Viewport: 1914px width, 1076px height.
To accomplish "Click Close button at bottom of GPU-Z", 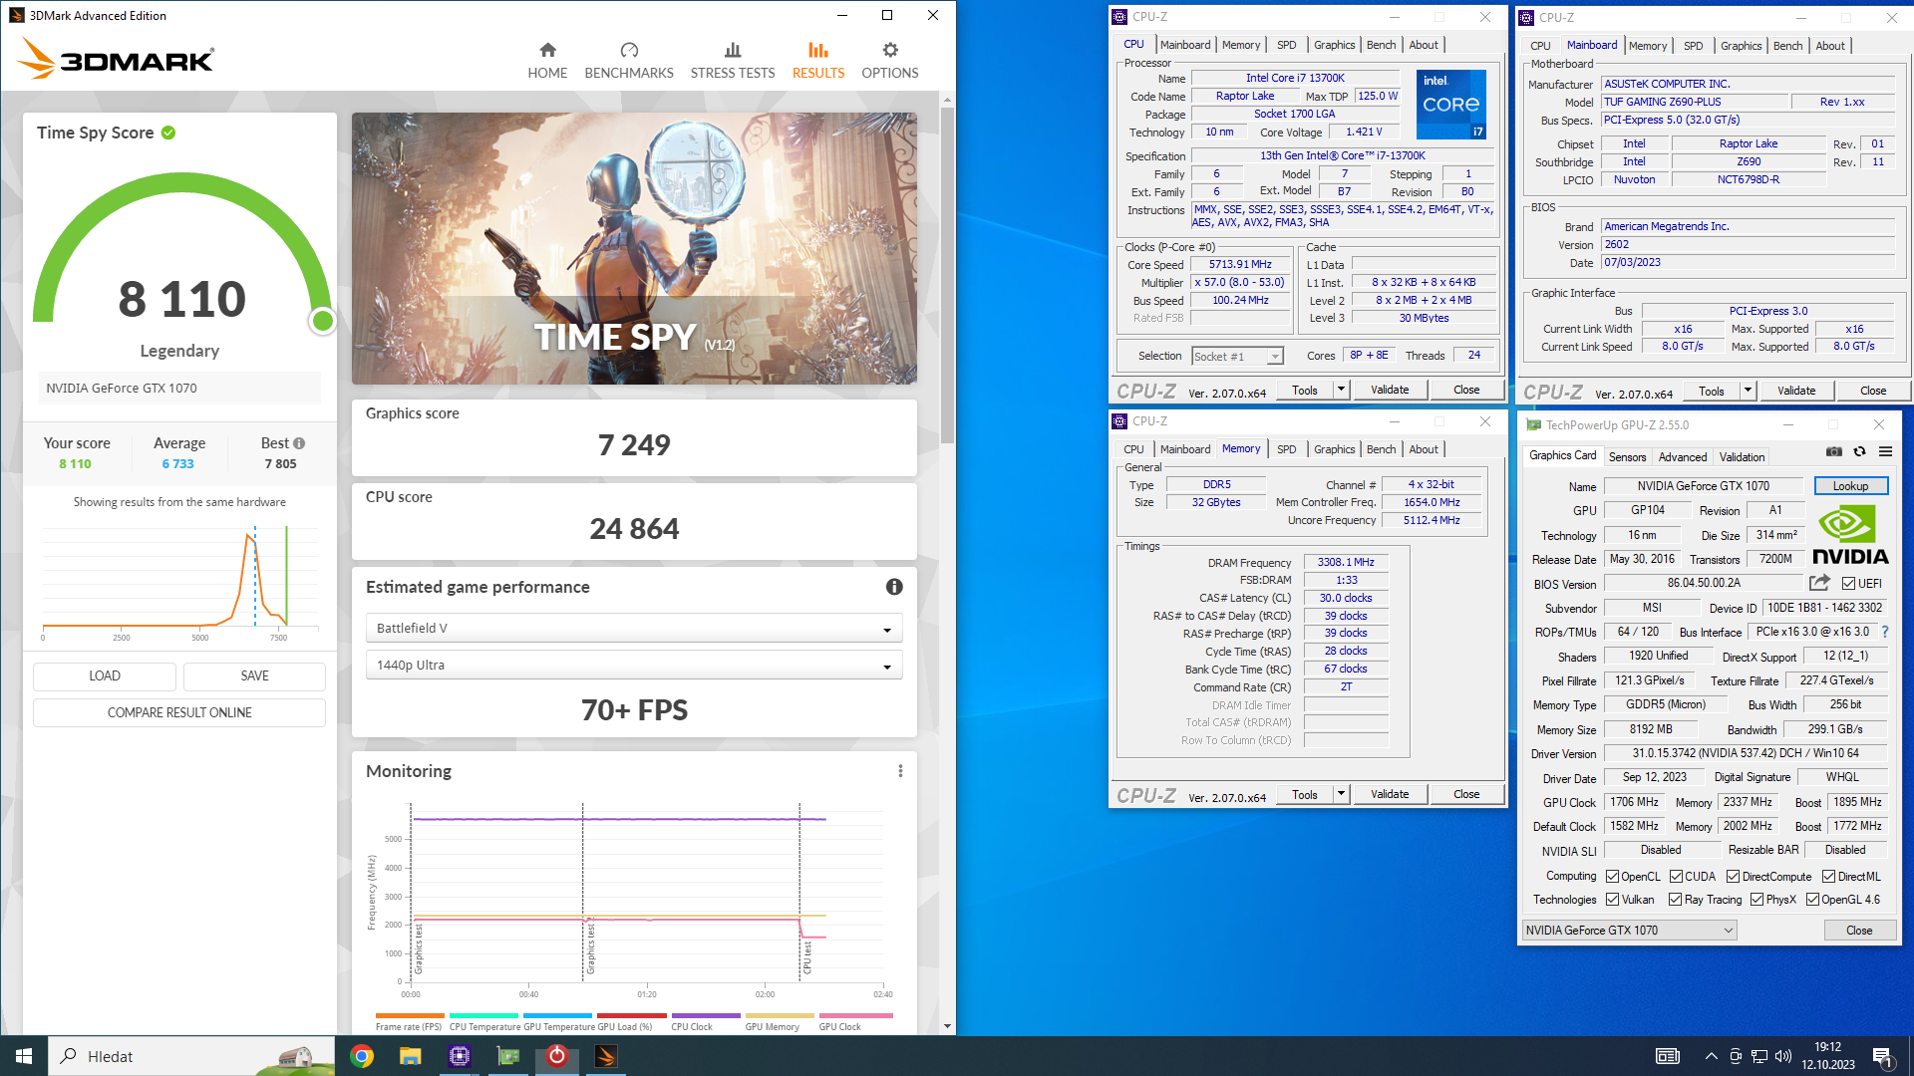I will click(1859, 930).
